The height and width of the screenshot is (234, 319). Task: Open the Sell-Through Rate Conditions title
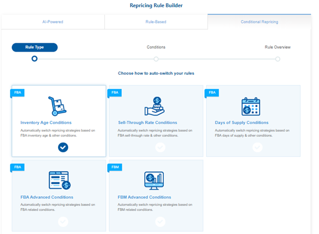147,123
